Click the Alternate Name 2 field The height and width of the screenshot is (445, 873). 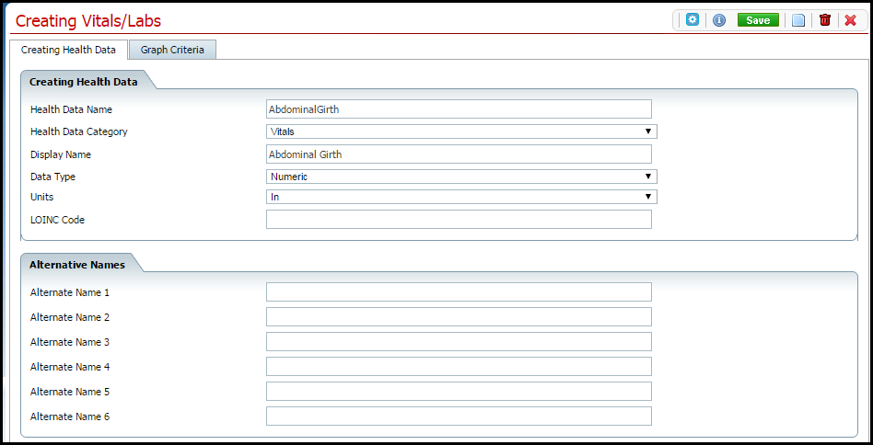click(458, 317)
